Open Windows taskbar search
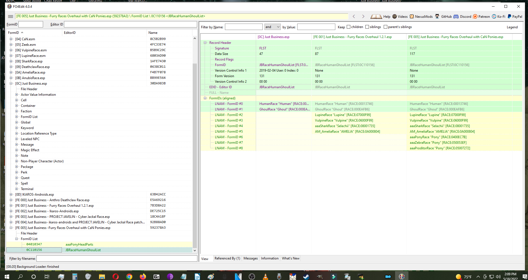The width and height of the screenshot is (528, 280). pos(20,276)
